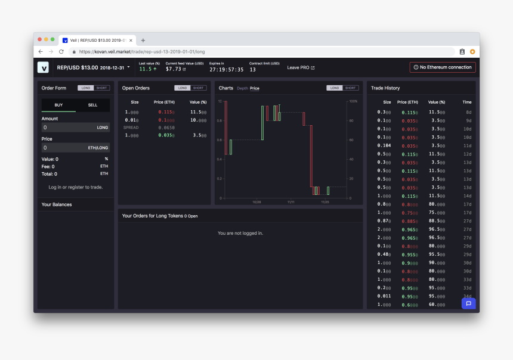The image size is (513, 360).
Task: Click the browser back arrow
Action: coord(41,52)
